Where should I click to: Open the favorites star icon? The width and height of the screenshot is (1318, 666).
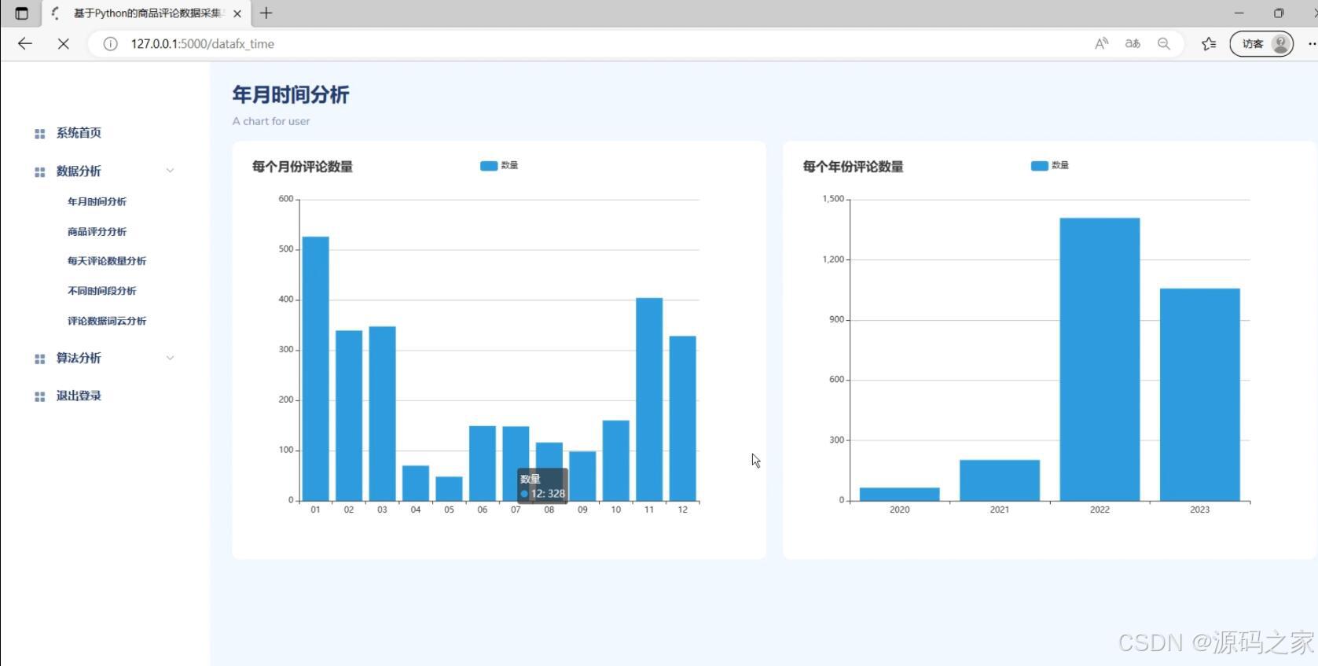pyautogui.click(x=1209, y=44)
